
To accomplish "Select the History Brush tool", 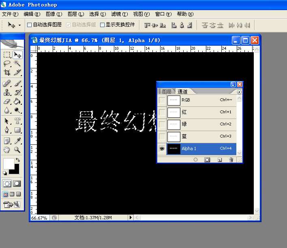I will click(17, 92).
